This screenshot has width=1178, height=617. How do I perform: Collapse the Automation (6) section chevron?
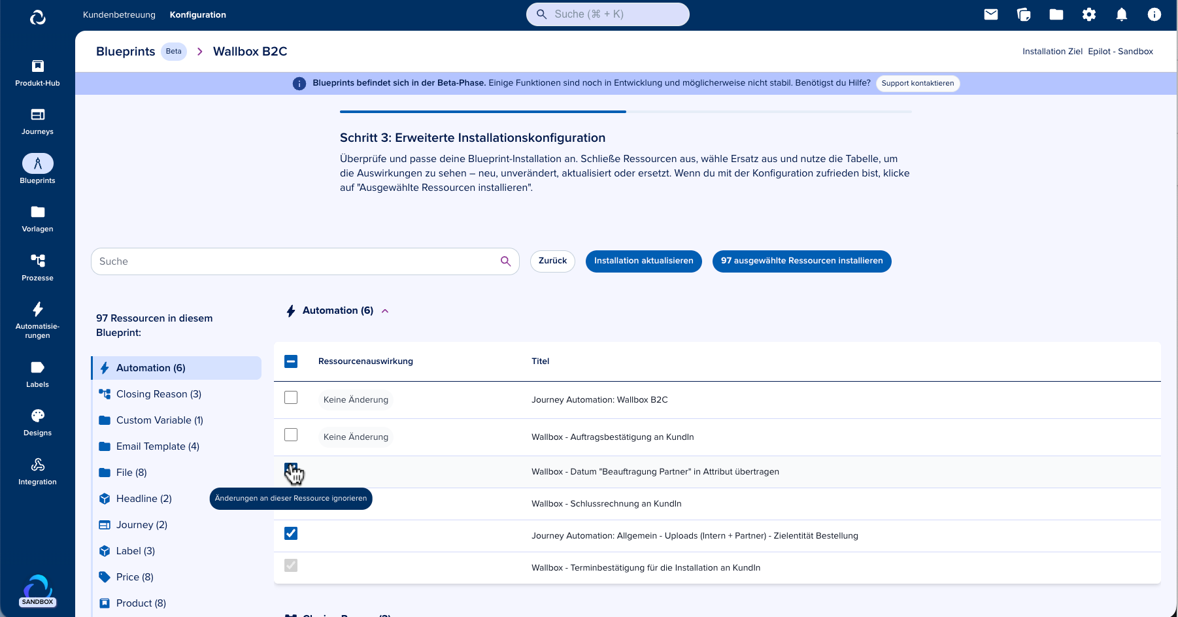click(x=385, y=311)
